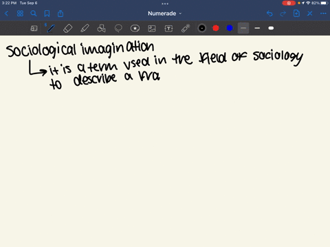The image size is (330, 247).
Task: Select the thinnest stroke width
Action: [x=243, y=28]
